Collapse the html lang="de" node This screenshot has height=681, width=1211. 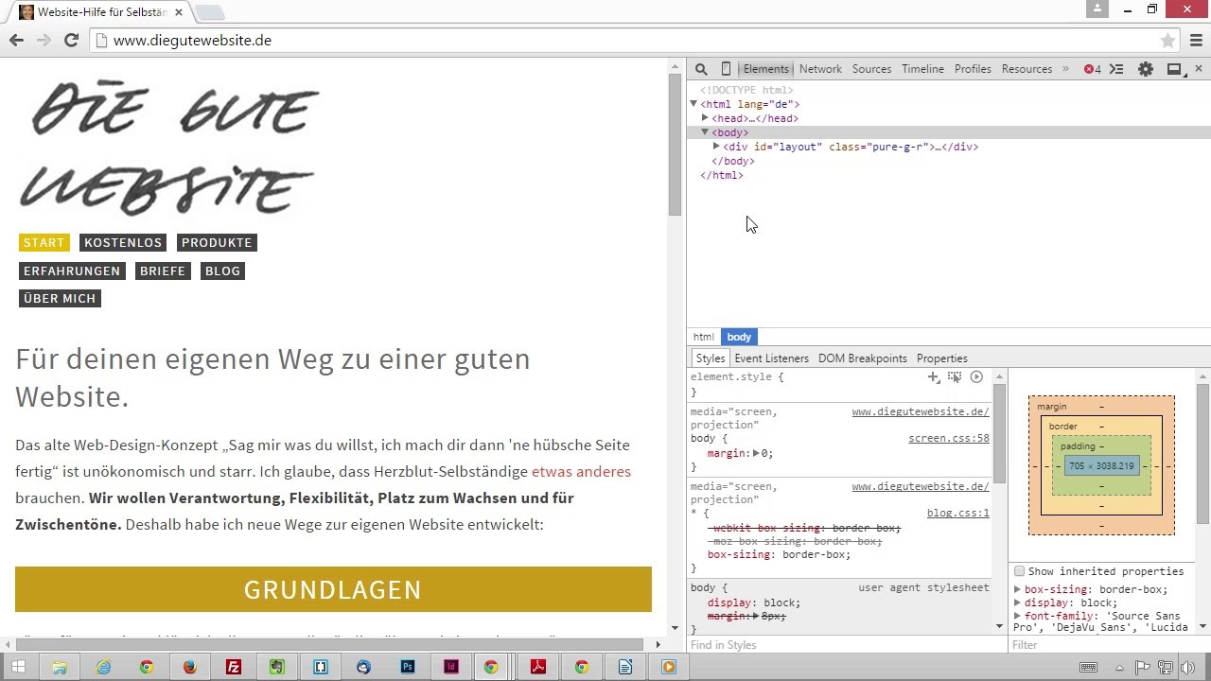[693, 104]
